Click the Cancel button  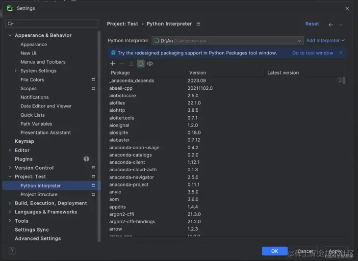click(305, 251)
